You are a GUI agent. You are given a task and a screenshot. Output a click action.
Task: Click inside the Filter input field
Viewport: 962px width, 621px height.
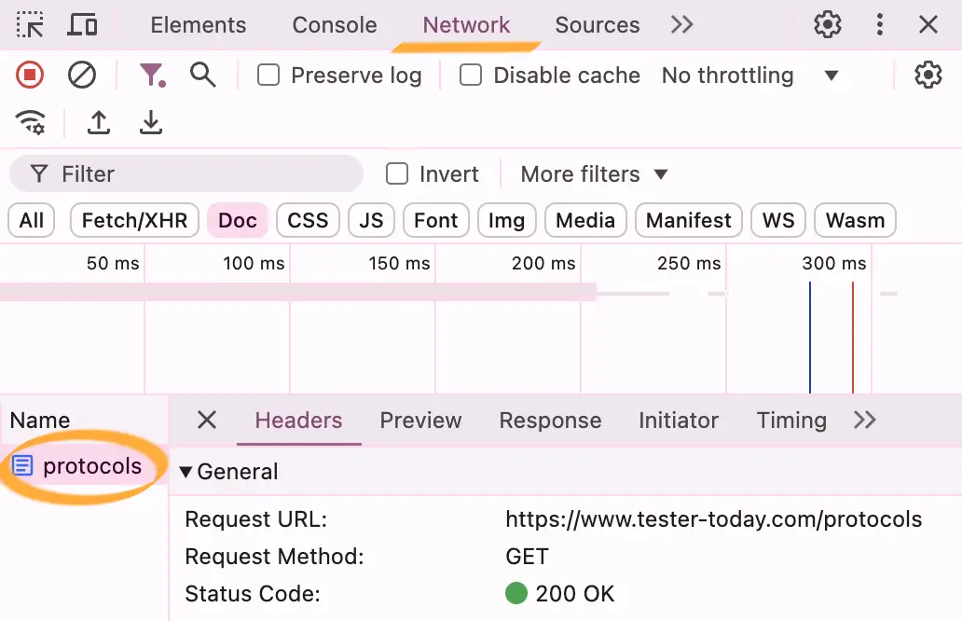[186, 173]
